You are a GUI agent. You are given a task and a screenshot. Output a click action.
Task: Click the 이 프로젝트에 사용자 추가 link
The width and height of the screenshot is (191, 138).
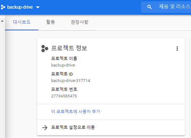[76, 111]
